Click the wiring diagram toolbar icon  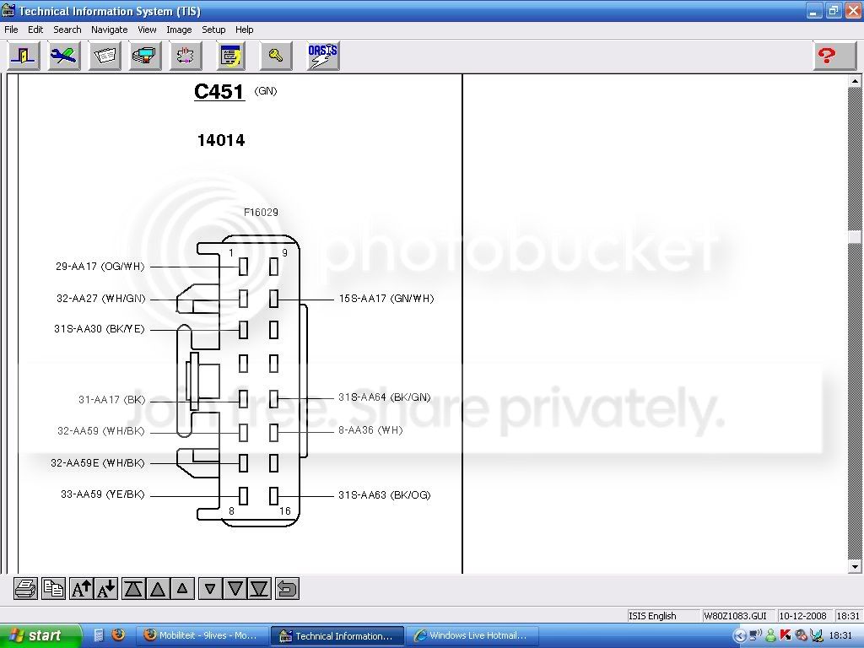186,56
